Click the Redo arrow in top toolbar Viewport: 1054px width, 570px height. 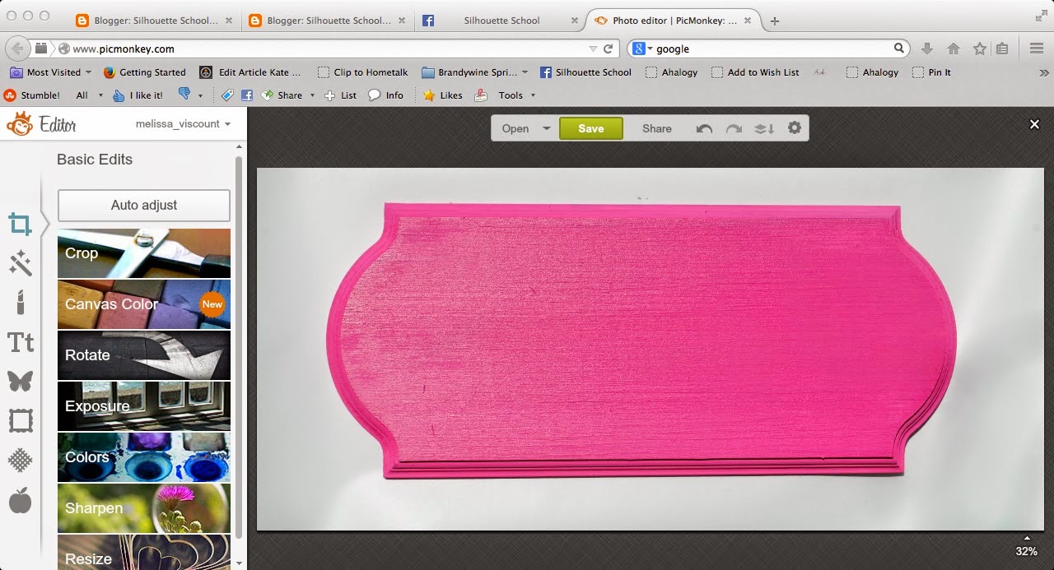734,129
